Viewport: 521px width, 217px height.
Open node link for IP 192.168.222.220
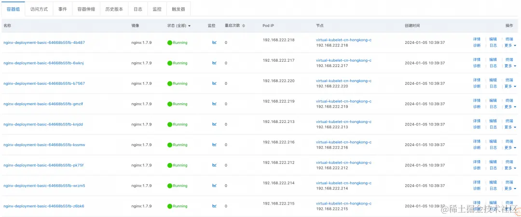(343, 81)
